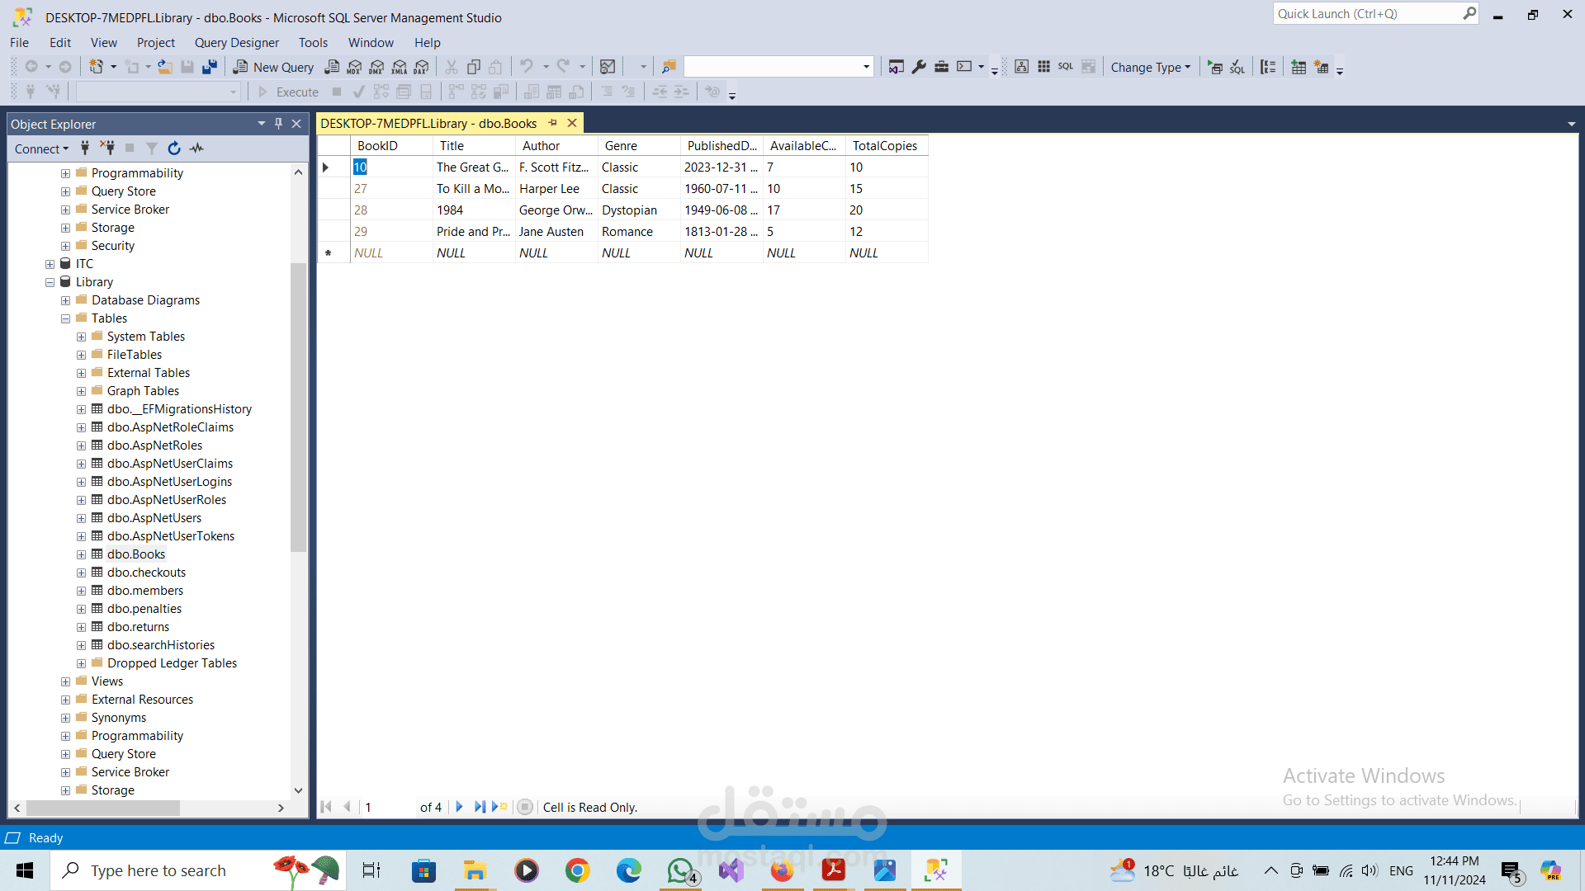Select dbo.penalties table in the tree

coord(144,609)
